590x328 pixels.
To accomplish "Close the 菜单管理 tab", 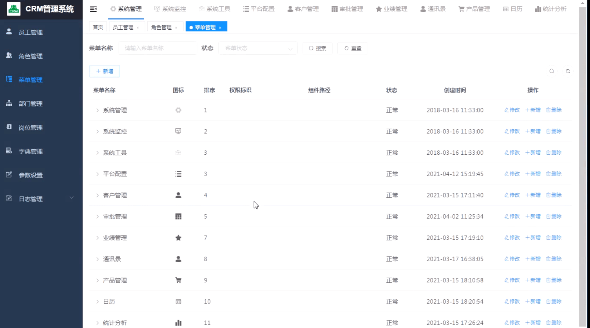I will (220, 28).
